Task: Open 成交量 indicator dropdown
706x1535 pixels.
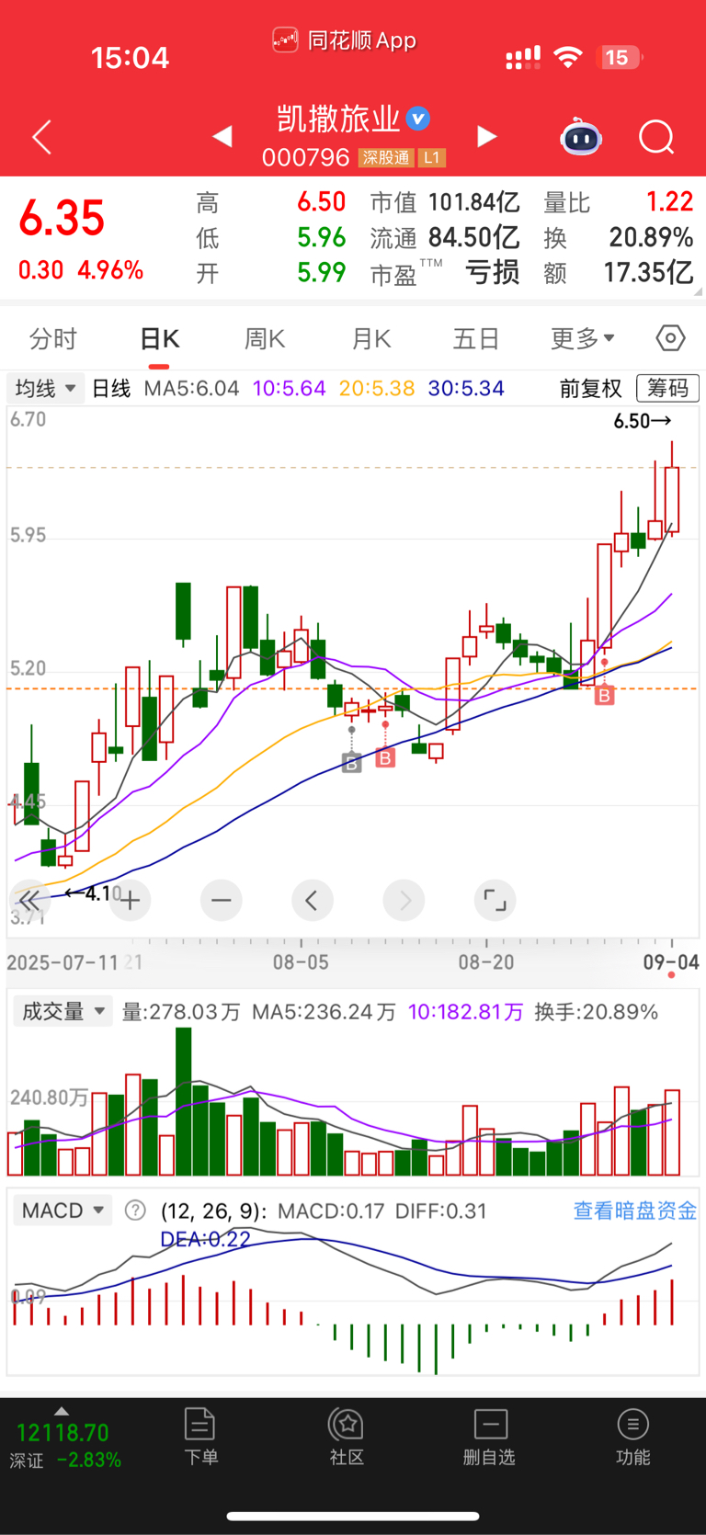Action: click(x=63, y=1011)
